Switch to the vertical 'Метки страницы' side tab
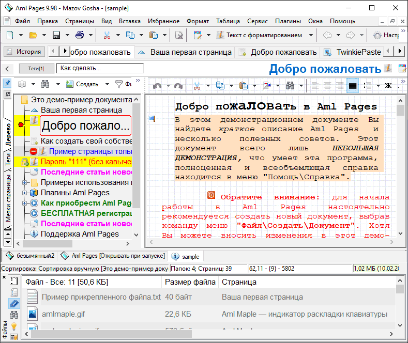Viewport: 408px width, 343px height. pos(8,198)
